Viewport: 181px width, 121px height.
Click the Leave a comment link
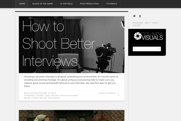(108, 93)
